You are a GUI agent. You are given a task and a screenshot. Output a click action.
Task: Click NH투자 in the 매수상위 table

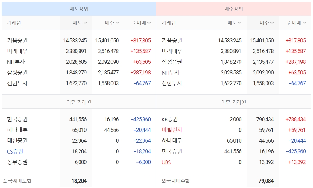pyautogui.click(x=171, y=73)
